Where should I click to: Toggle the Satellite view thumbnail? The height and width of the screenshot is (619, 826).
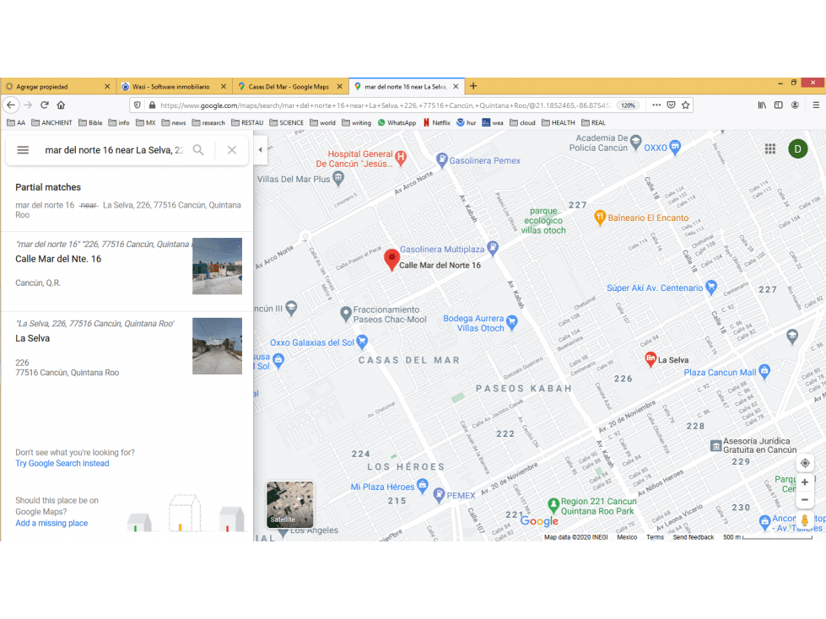[289, 504]
